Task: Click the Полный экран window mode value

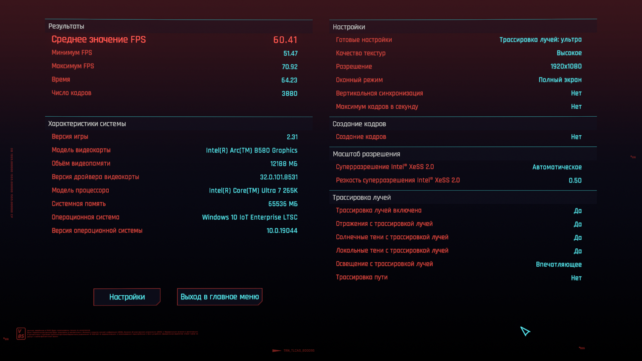Action: coord(560,80)
